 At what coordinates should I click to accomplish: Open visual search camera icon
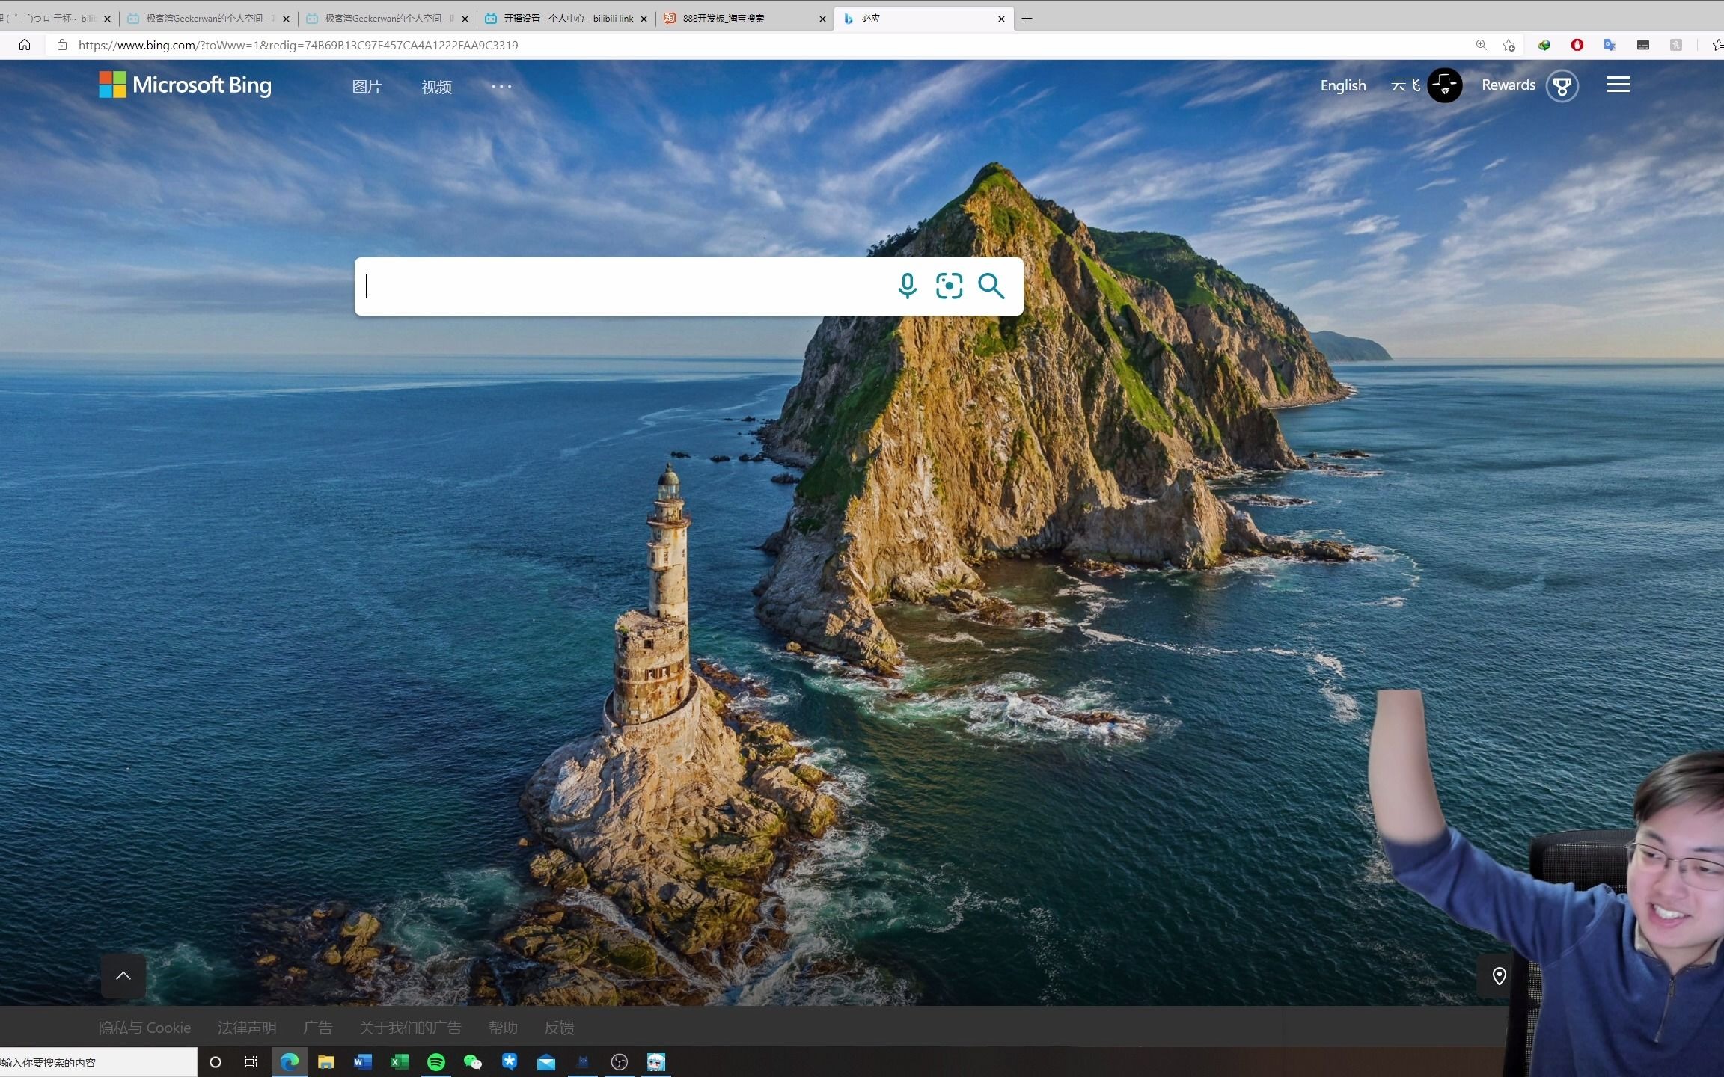tap(949, 286)
